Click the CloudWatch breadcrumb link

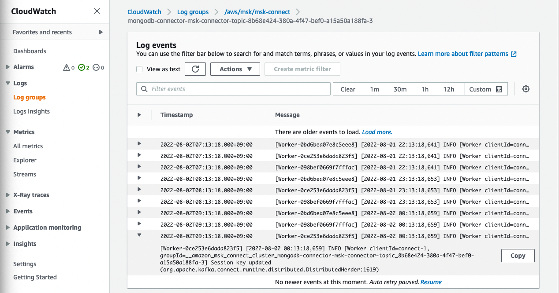tap(144, 12)
